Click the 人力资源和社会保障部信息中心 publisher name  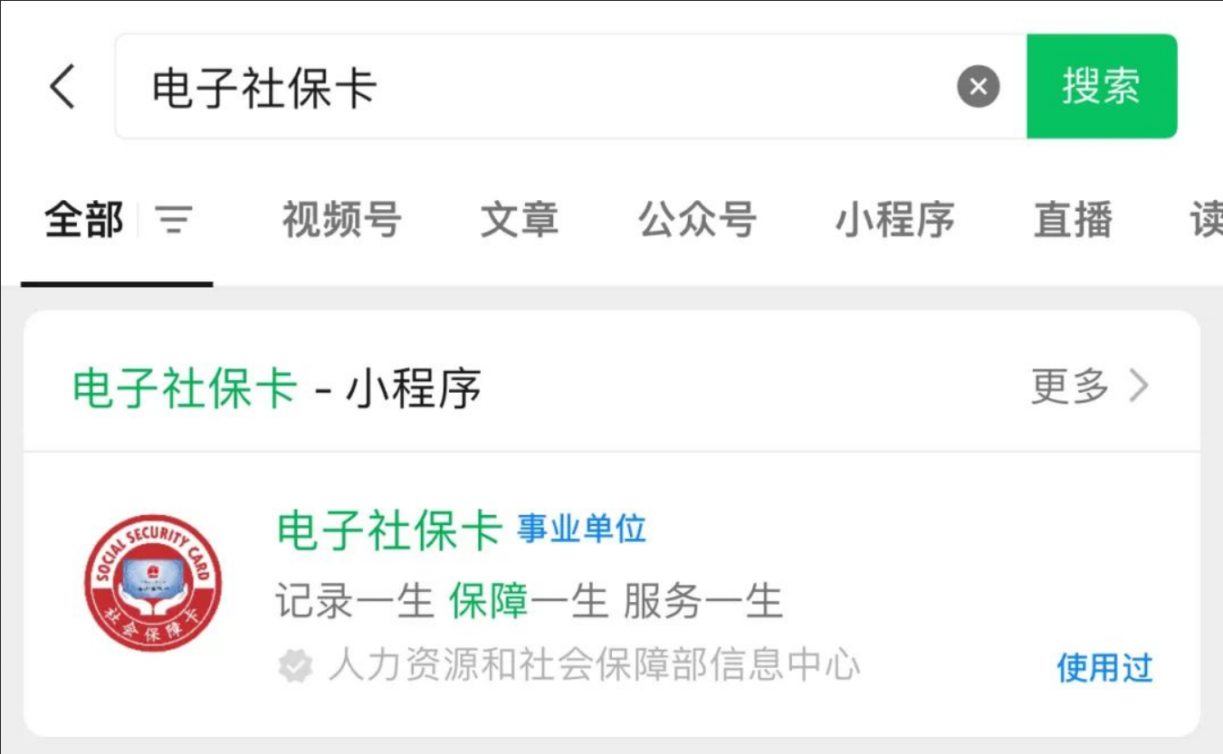(x=594, y=665)
